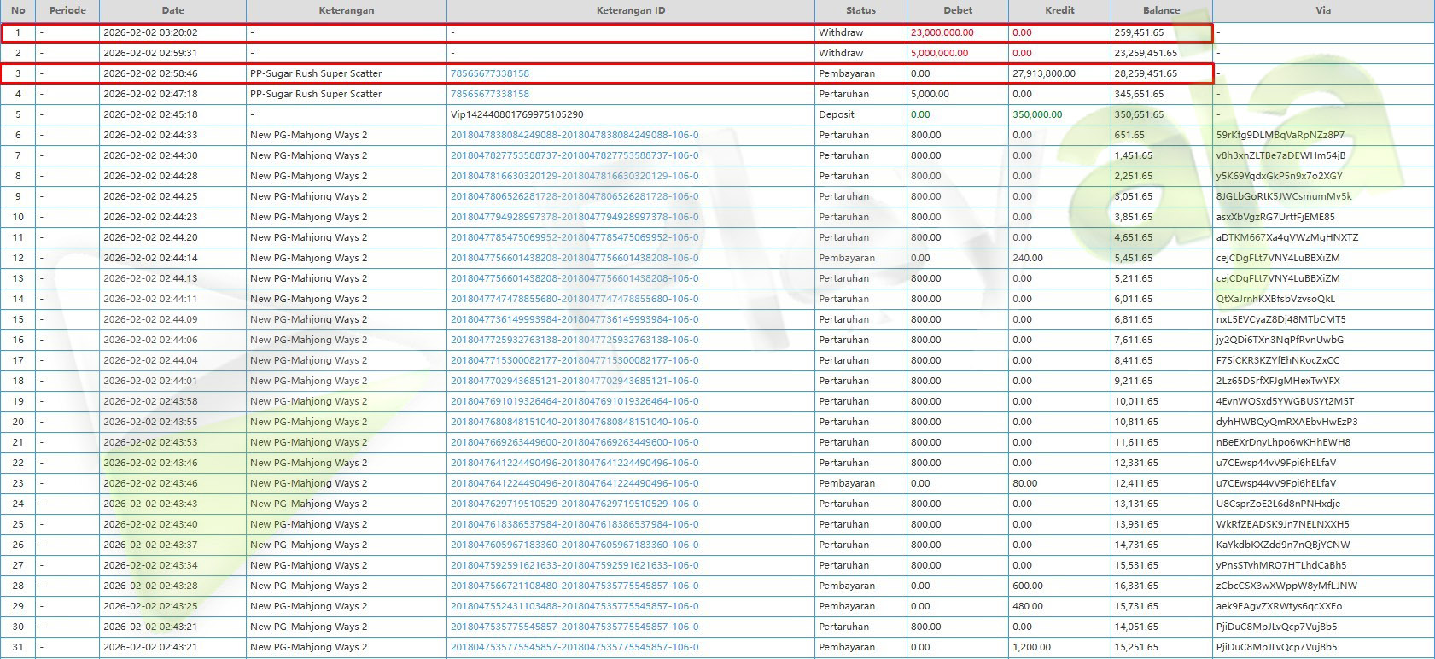Click the Via code 59rKfg9DLMBqVaRpNZz8P7
This screenshot has height=659, width=1435.
coord(1280,135)
